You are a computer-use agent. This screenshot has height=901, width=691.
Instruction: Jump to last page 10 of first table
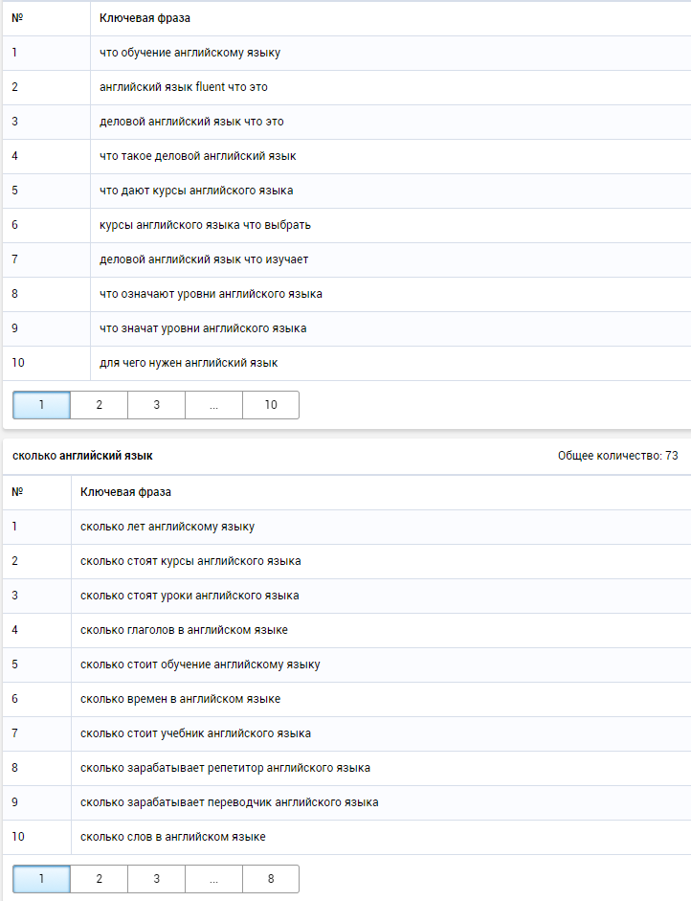pos(271,405)
